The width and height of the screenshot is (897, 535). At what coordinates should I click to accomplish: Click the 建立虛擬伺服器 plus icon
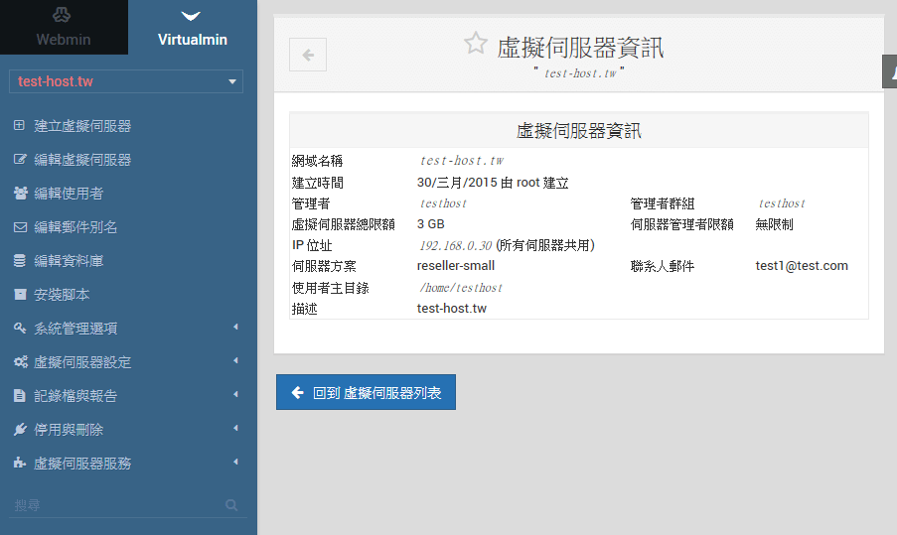tap(20, 126)
